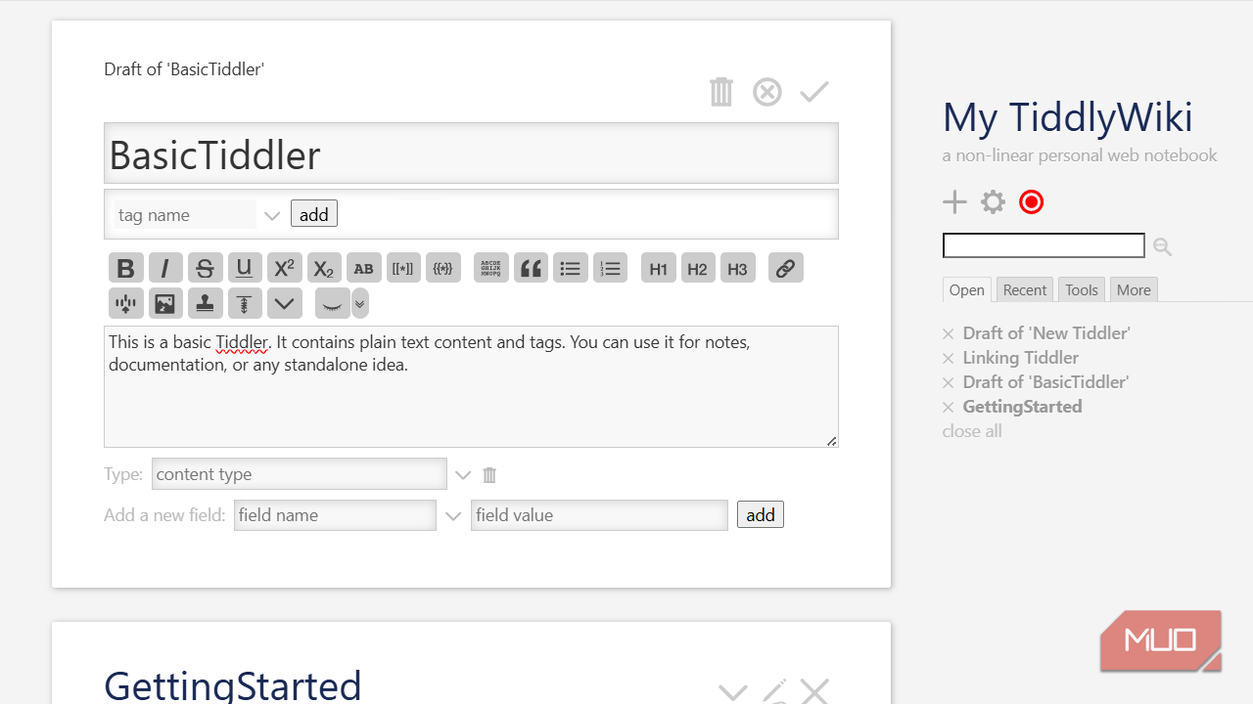Create a bulleted list
Screen dimensions: 1253x704
571,268
